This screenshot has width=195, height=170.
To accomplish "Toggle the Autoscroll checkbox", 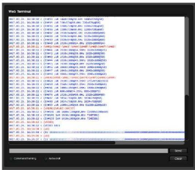I will (46, 158).
